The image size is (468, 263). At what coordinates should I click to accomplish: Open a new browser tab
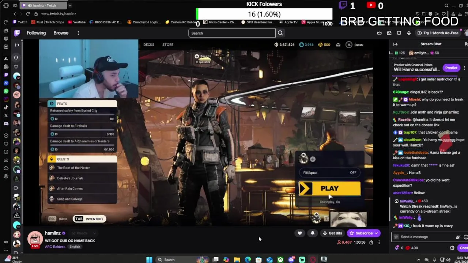70,5
